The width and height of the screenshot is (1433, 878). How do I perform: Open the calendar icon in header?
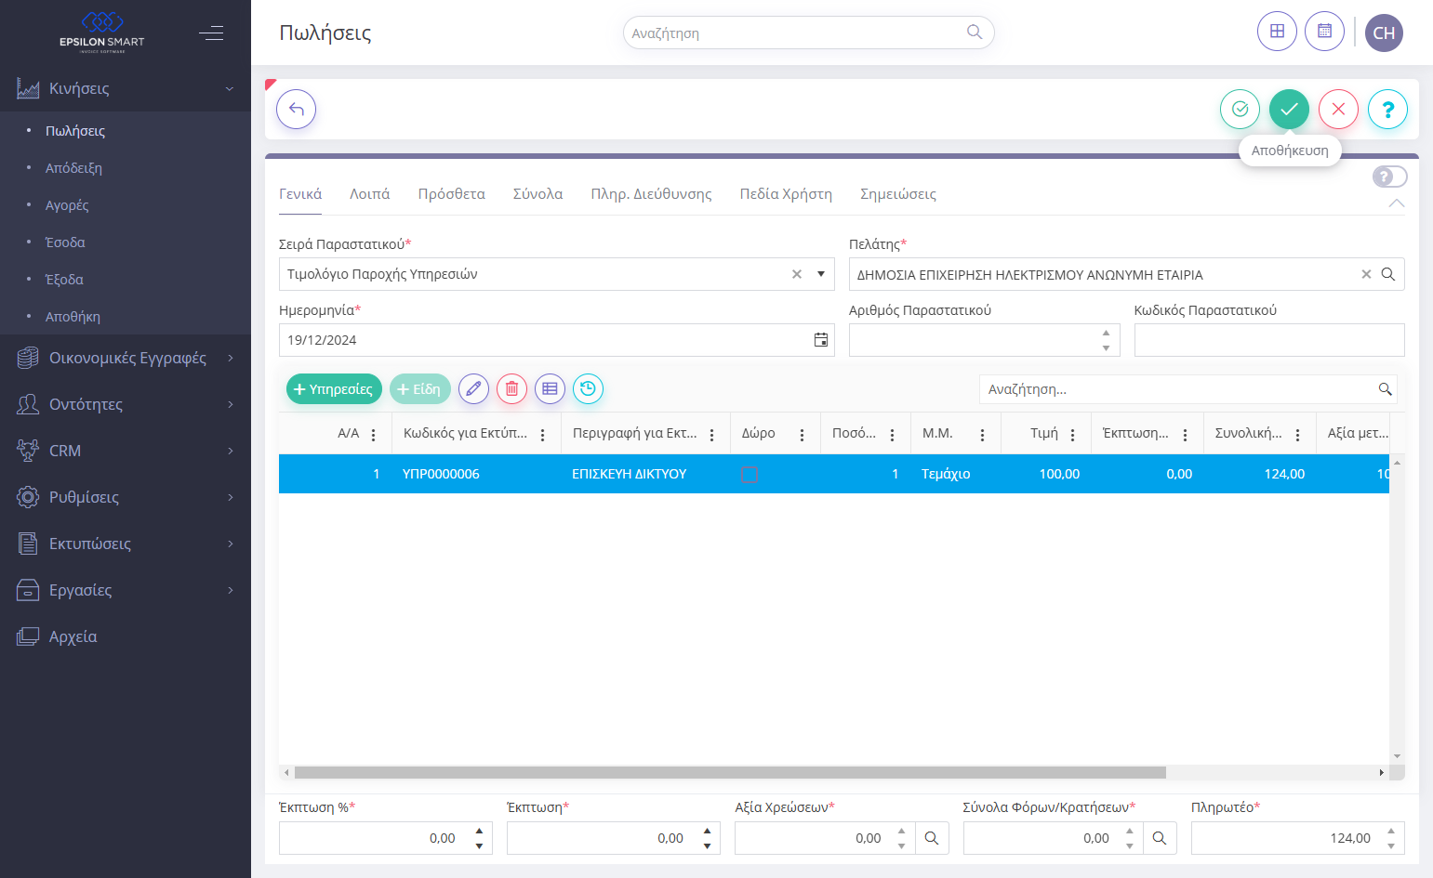[x=1324, y=32]
